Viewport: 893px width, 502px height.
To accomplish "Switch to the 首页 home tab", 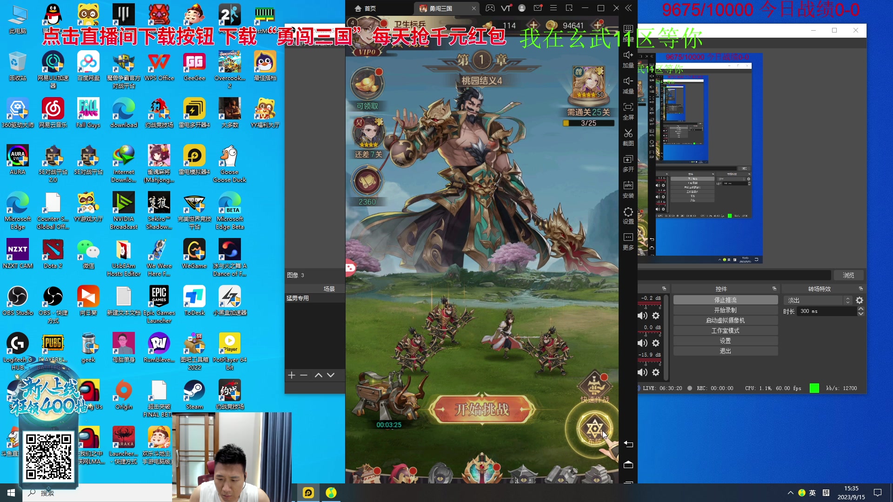I will click(x=366, y=8).
